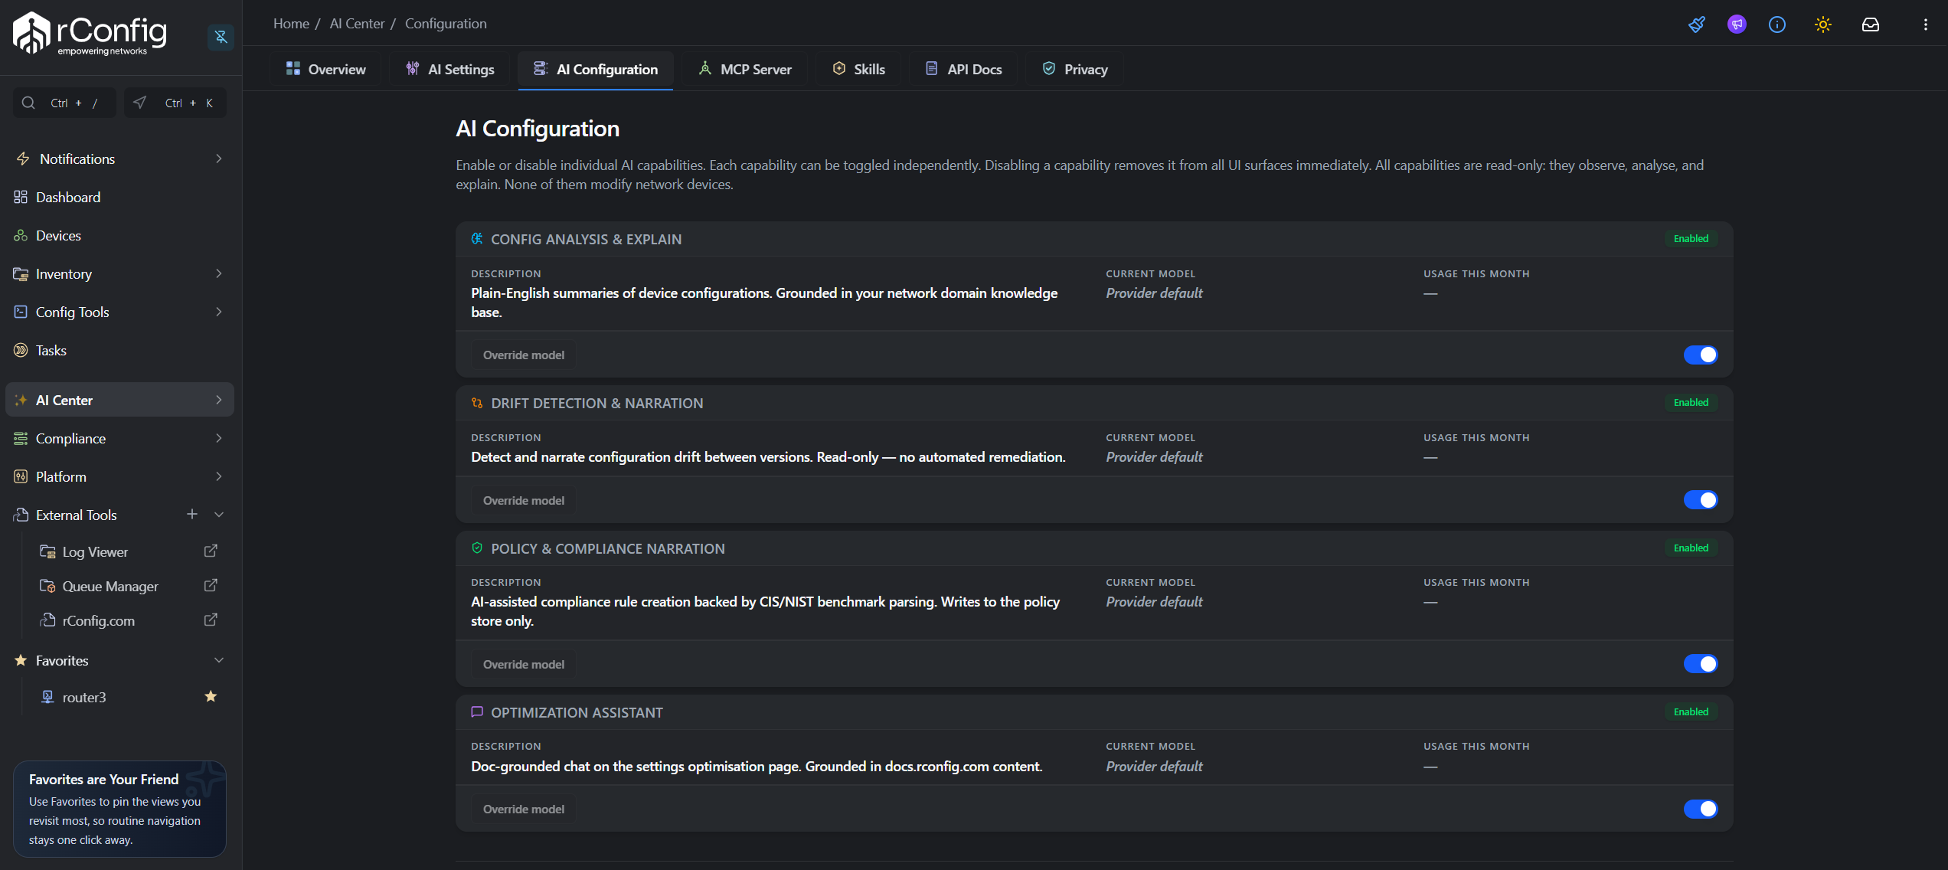The width and height of the screenshot is (1948, 870).
Task: Click the Config Analysis & Explain icon
Action: click(477, 239)
